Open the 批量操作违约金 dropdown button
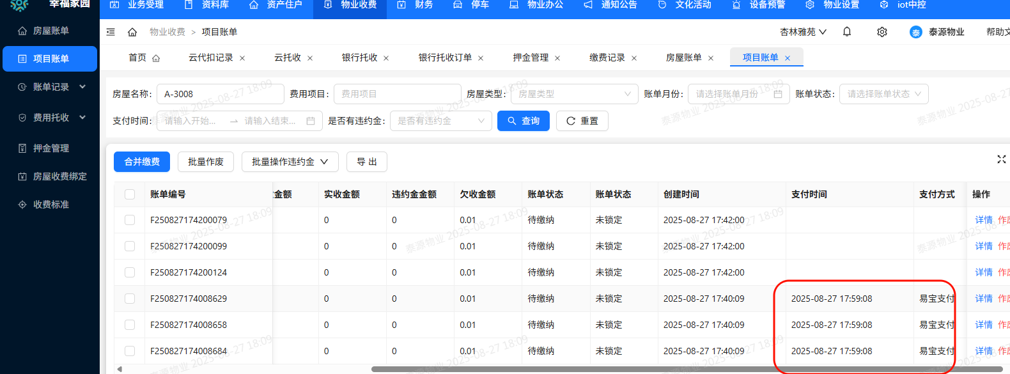This screenshot has width=1010, height=374. point(290,162)
